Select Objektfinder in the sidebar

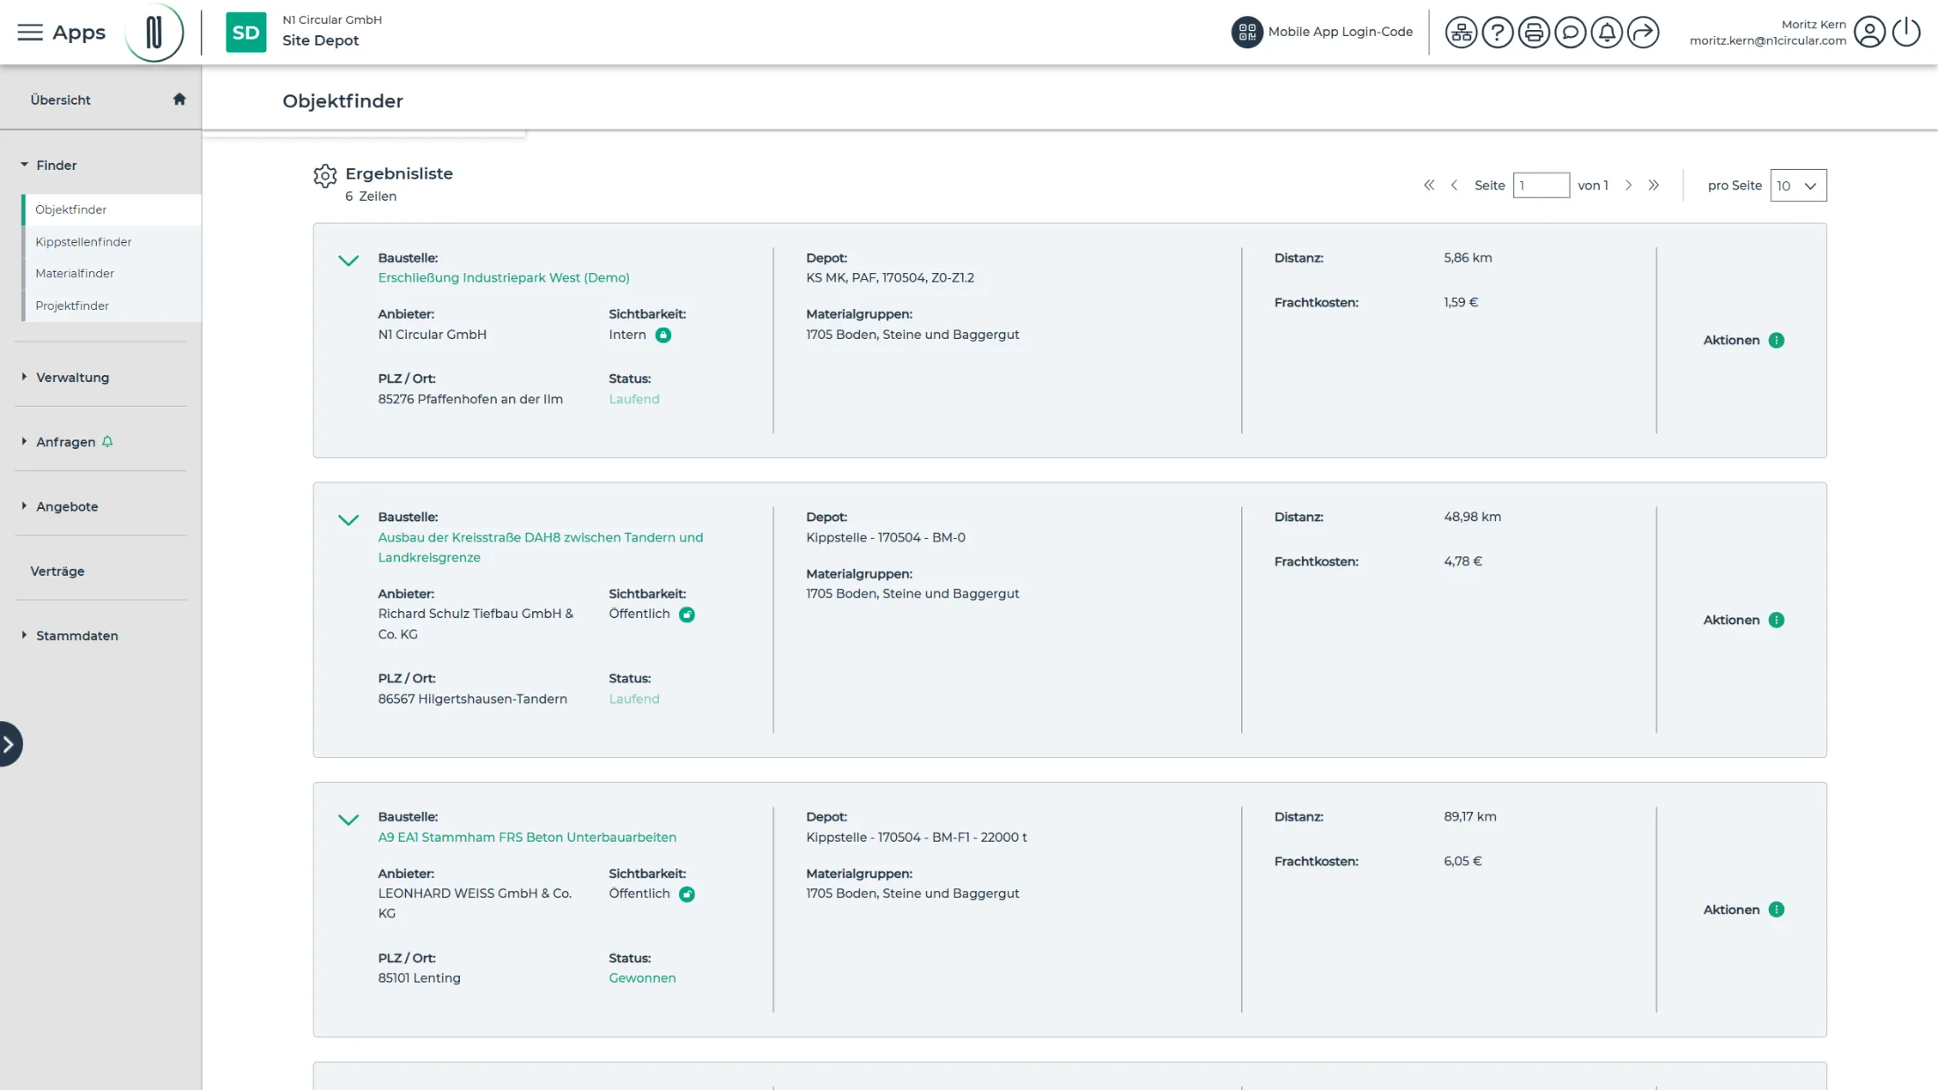(x=111, y=210)
